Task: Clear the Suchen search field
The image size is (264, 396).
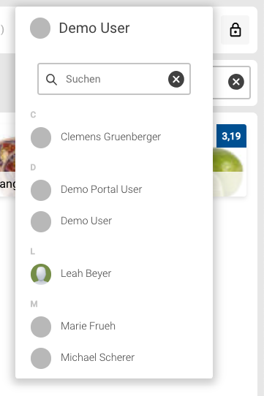Action: pos(176,80)
